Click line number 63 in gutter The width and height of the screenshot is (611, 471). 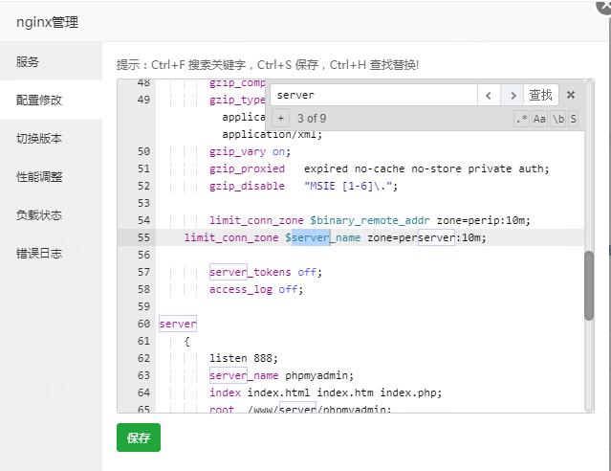[143, 375]
